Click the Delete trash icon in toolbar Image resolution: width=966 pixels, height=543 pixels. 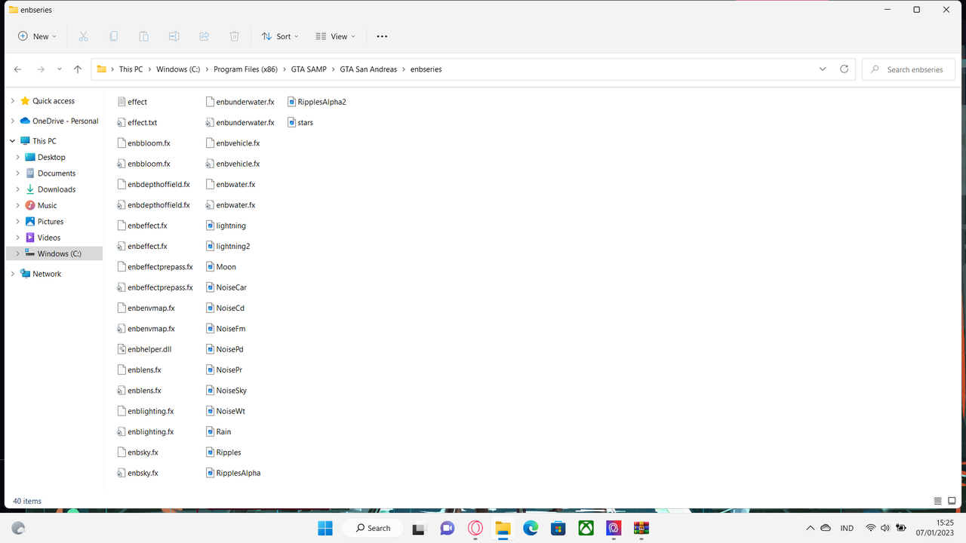click(x=234, y=36)
